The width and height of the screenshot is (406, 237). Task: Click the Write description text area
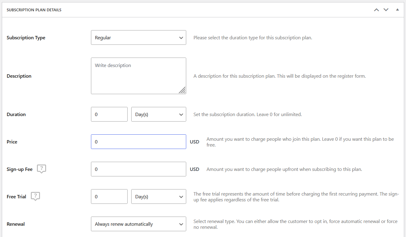point(138,76)
